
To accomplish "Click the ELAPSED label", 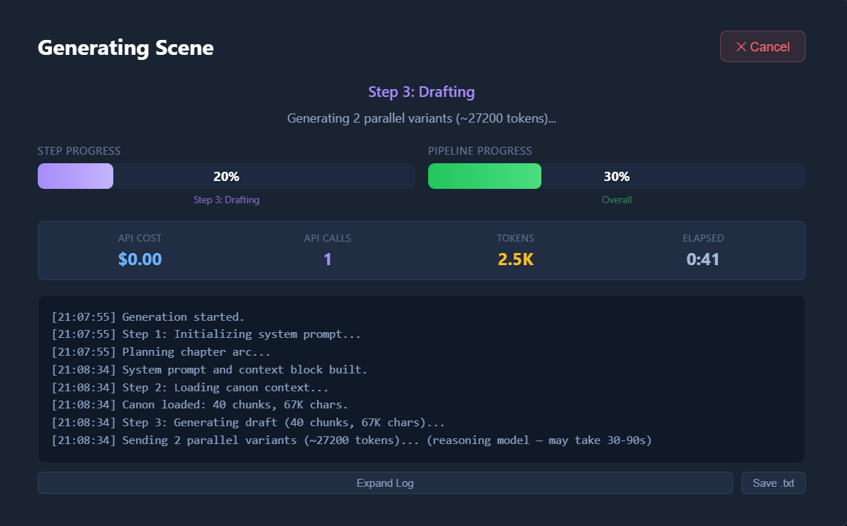I will click(x=703, y=238).
